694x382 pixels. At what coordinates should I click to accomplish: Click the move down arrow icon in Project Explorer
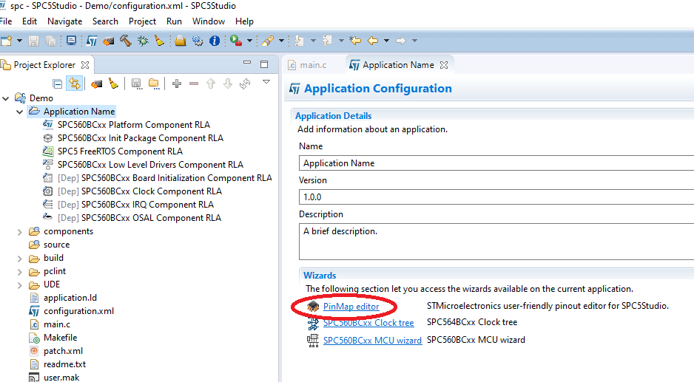(227, 83)
